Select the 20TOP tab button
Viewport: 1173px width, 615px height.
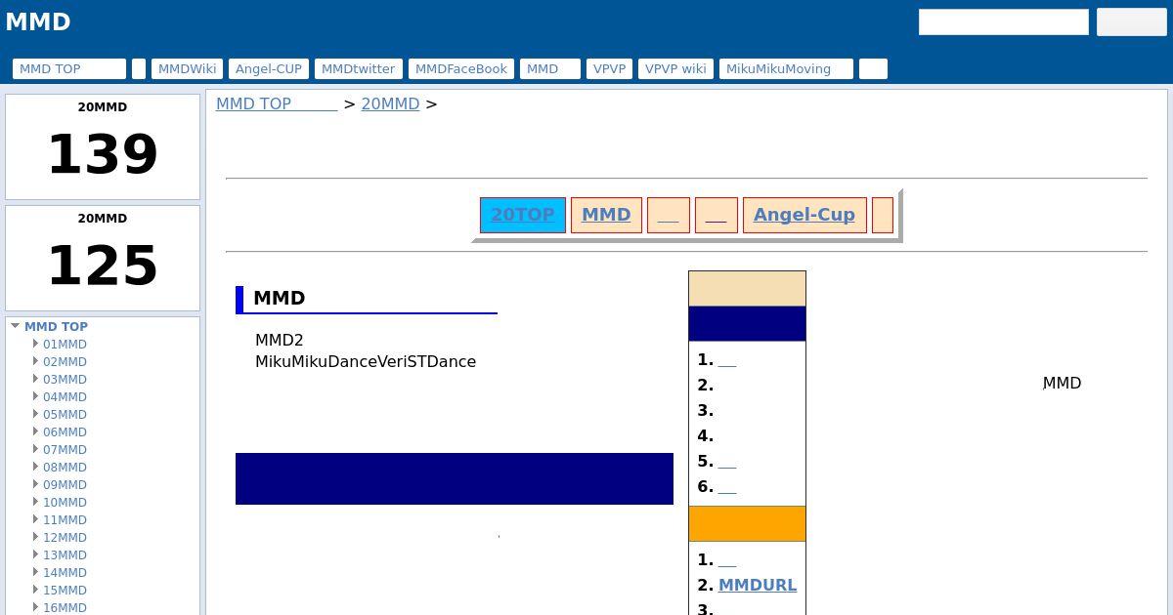(523, 215)
